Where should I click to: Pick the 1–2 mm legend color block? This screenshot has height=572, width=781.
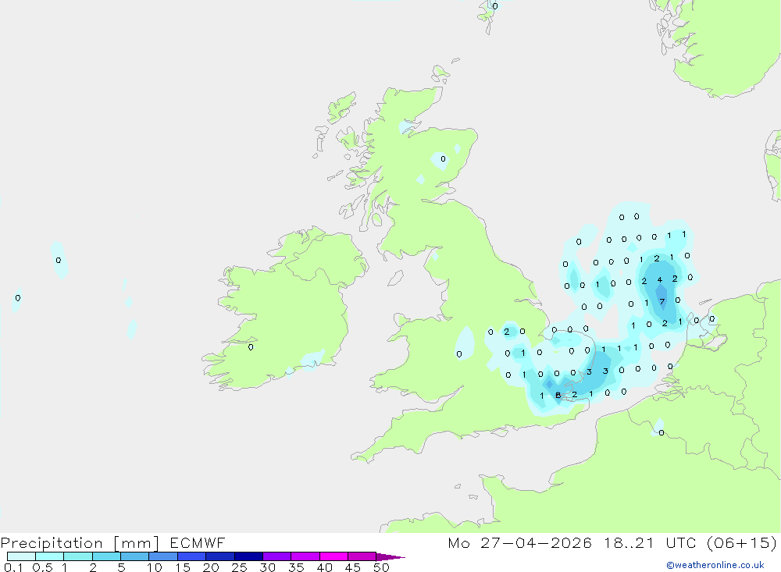[x=77, y=556]
